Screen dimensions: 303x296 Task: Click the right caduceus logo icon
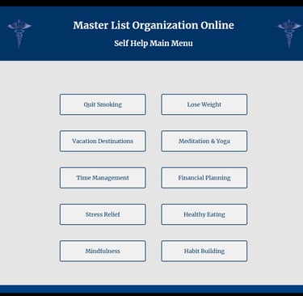coord(289,33)
